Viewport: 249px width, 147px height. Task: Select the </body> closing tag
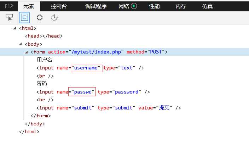pos(35,124)
